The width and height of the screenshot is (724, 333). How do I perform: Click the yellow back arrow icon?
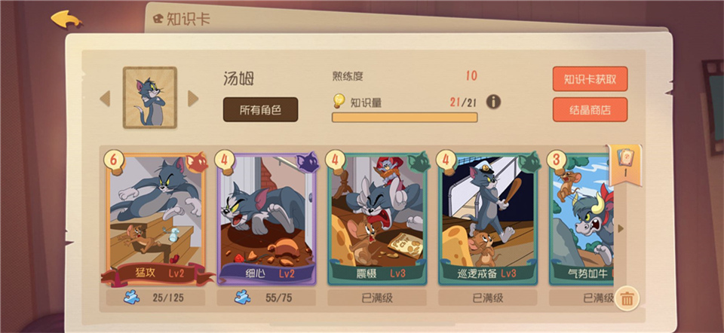(x=66, y=20)
